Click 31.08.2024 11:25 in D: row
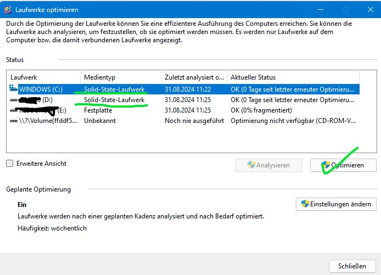The height and width of the screenshot is (275, 381). click(188, 100)
